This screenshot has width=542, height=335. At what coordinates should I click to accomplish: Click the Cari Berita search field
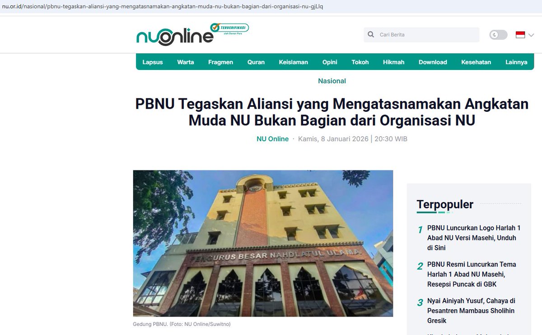click(x=421, y=35)
